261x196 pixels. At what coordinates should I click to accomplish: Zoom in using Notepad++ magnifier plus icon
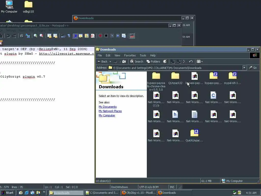pos(35,36)
